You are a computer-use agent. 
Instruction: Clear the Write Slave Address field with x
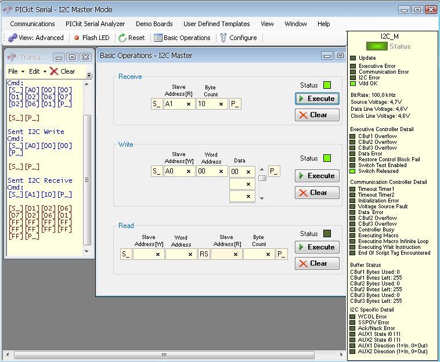click(189, 171)
